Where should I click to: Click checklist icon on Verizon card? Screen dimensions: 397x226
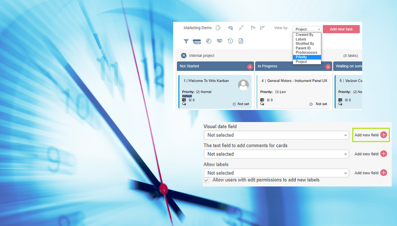tap(340, 100)
